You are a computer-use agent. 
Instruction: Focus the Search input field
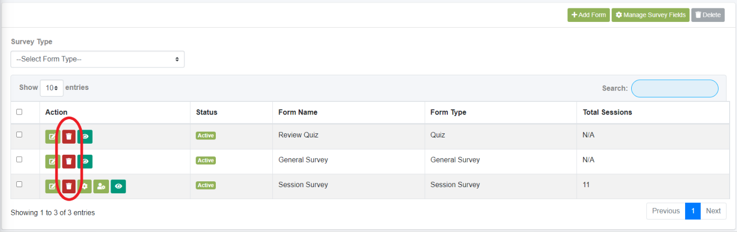pyautogui.click(x=675, y=88)
